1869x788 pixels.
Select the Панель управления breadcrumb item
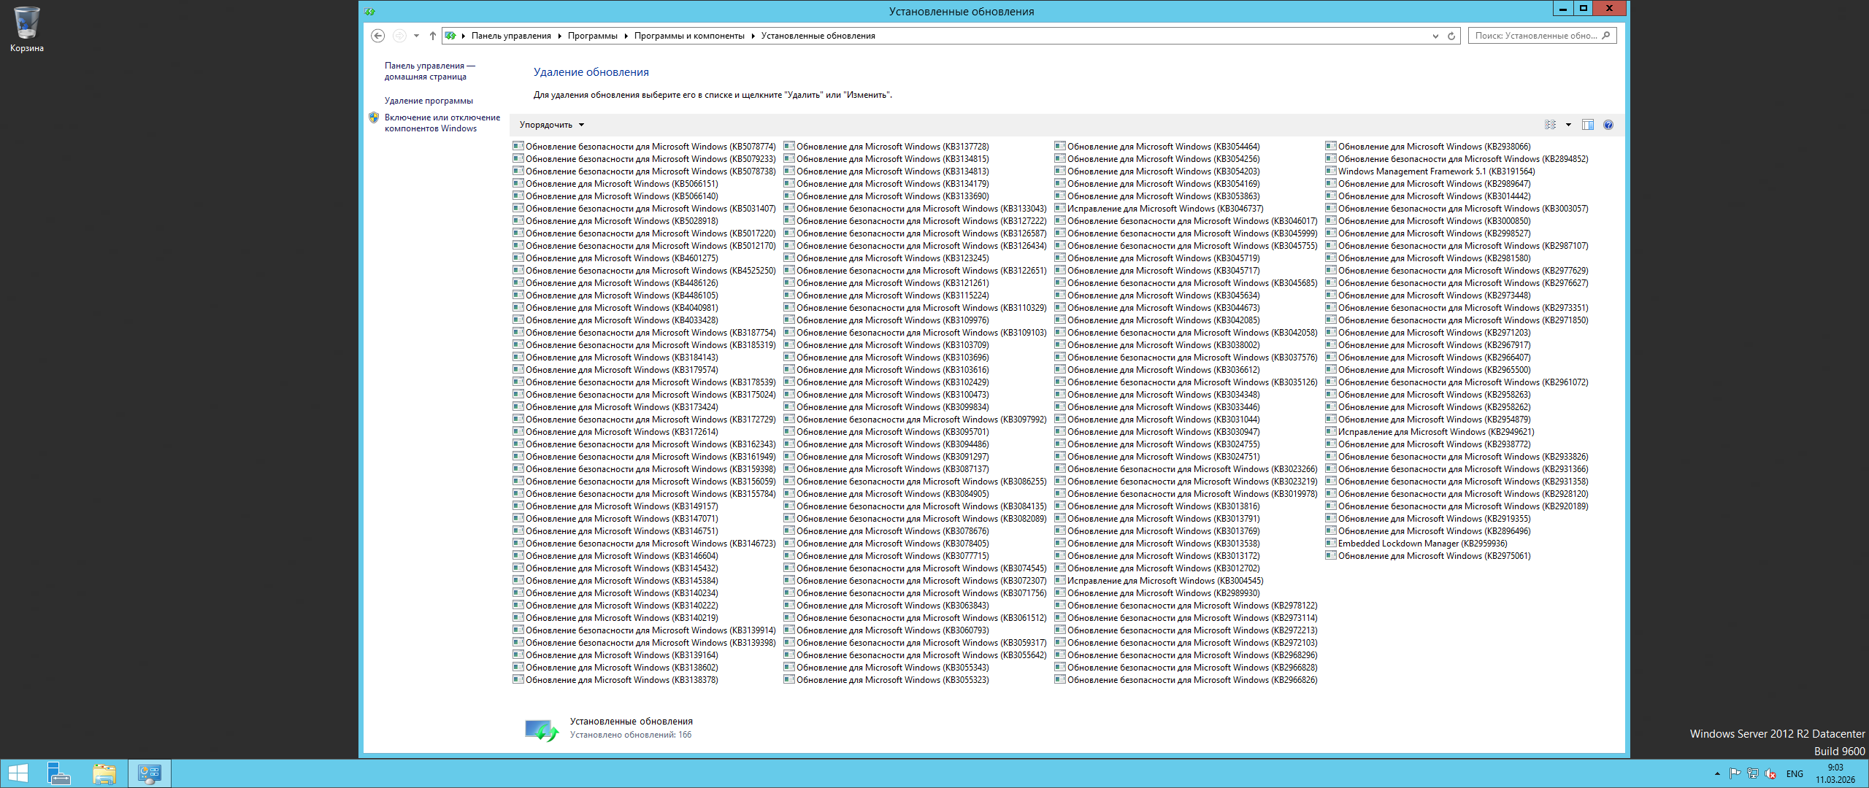(510, 36)
